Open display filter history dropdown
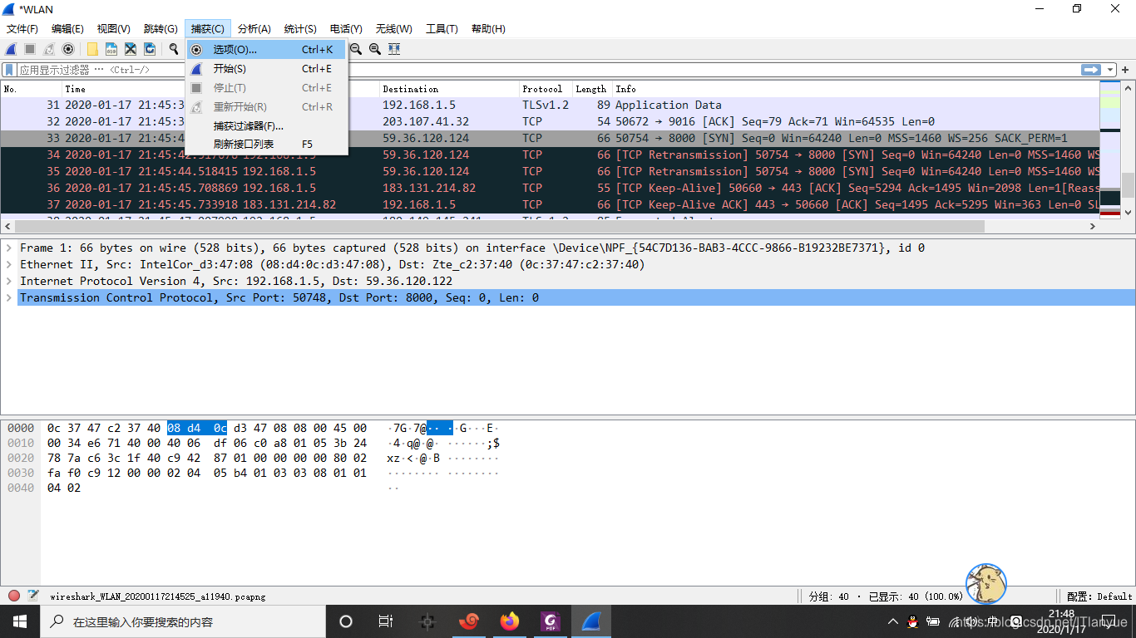The image size is (1136, 638). (1109, 70)
